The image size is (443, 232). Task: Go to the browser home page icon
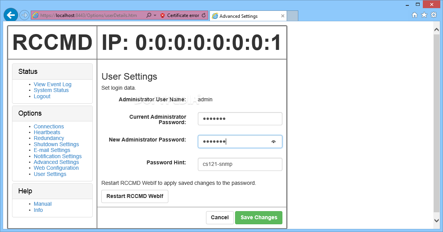[x=414, y=15]
